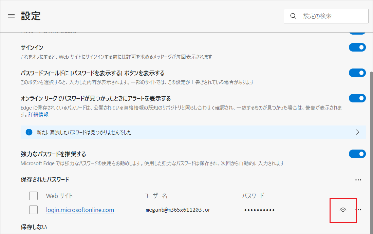This screenshot has height=234, width=373.
Task: Toggle the パスワードを表示する button switch
Action: click(357, 73)
